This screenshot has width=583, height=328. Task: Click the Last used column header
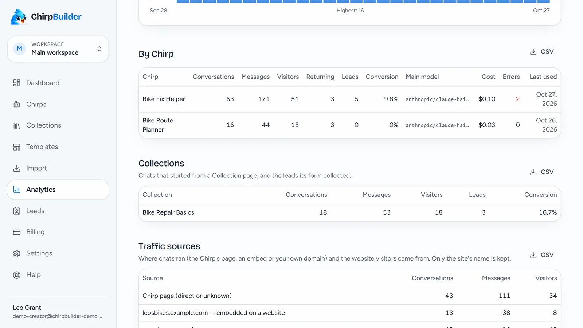pyautogui.click(x=543, y=77)
